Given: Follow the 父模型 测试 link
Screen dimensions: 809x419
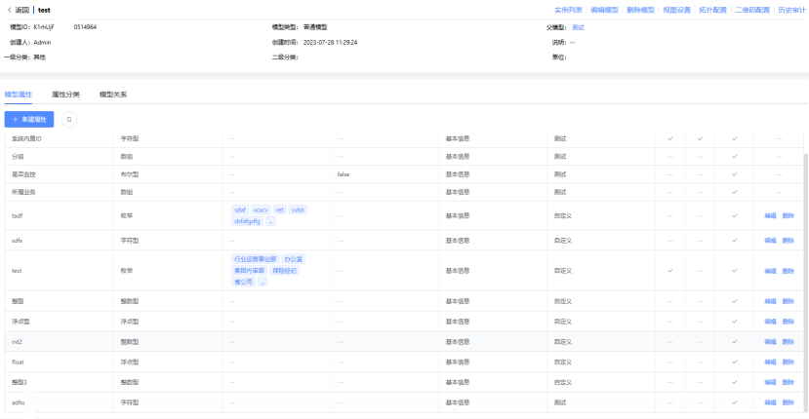Looking at the screenshot, I should click(x=578, y=27).
